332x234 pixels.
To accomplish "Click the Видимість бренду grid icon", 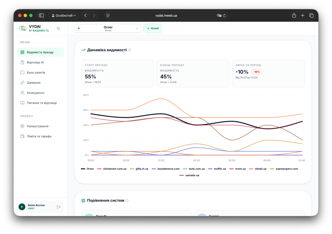I will [x=22, y=52].
